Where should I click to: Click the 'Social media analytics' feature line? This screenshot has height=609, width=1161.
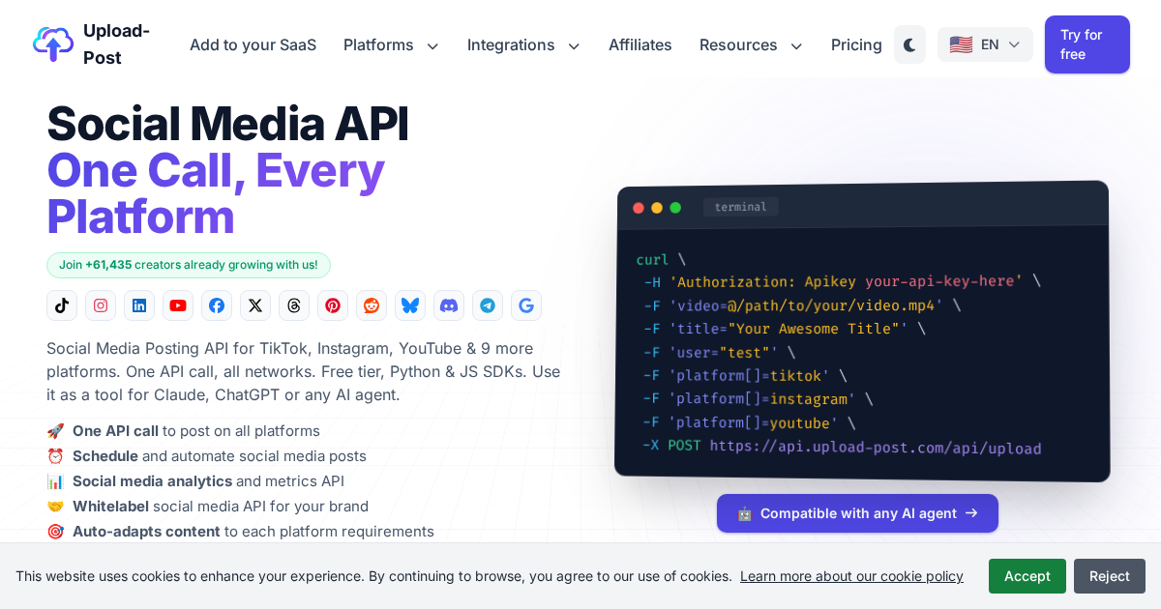pyautogui.click(x=195, y=481)
